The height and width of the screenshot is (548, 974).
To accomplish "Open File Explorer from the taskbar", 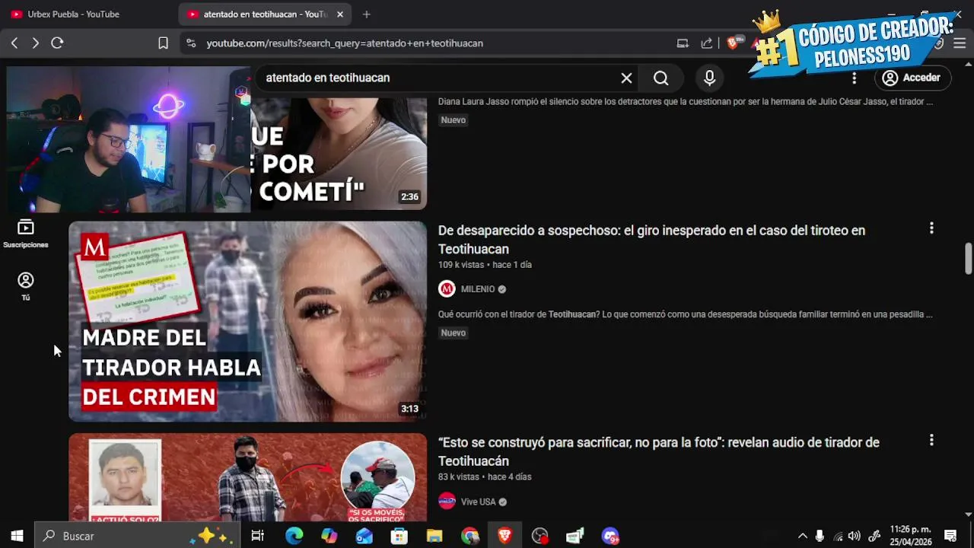I will coord(434,536).
